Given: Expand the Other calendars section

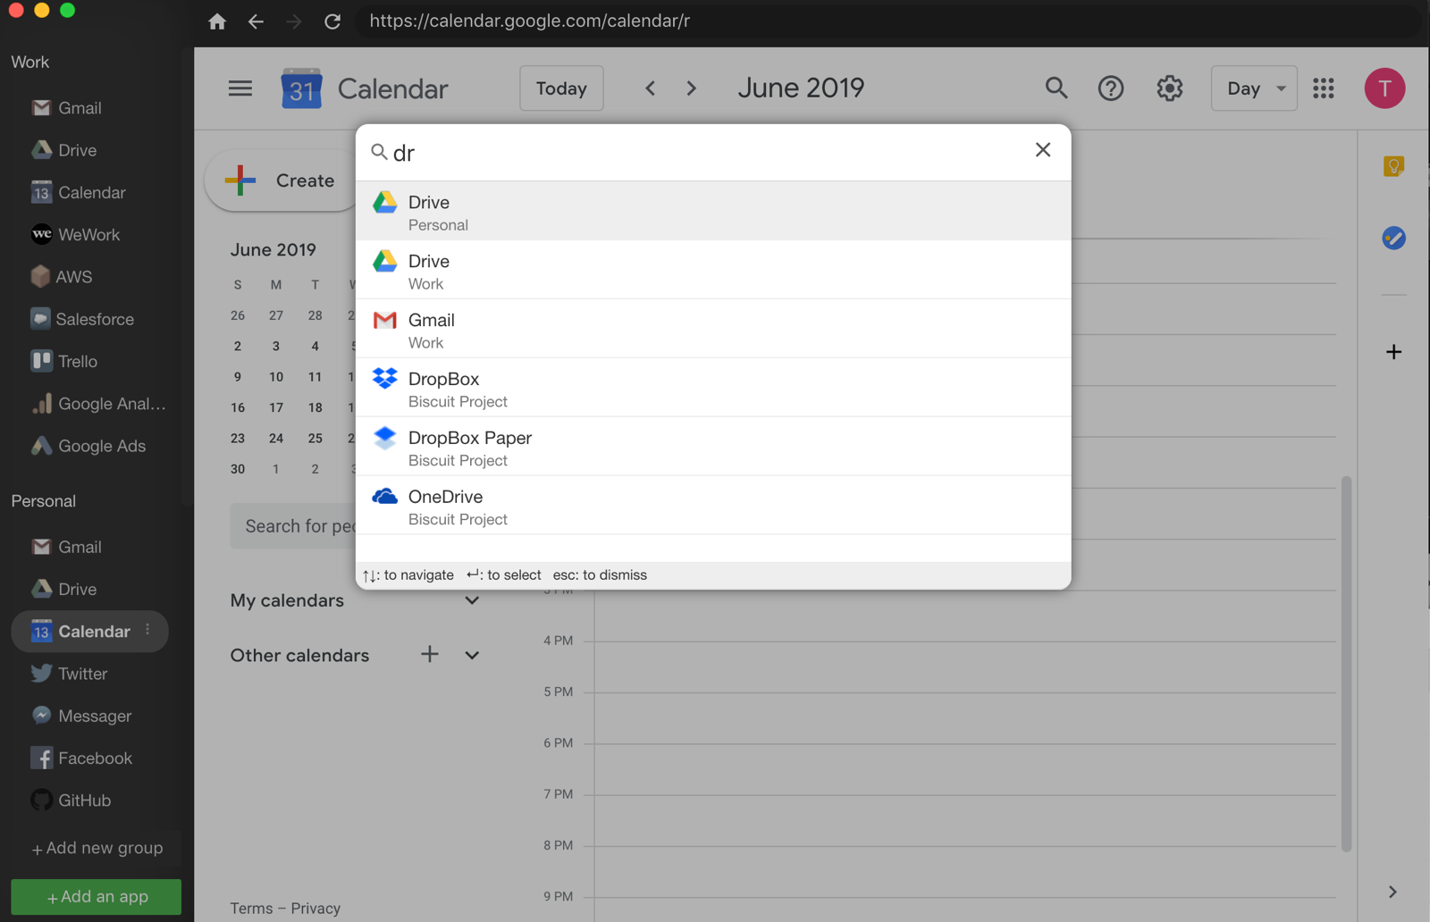Looking at the screenshot, I should tap(471, 655).
